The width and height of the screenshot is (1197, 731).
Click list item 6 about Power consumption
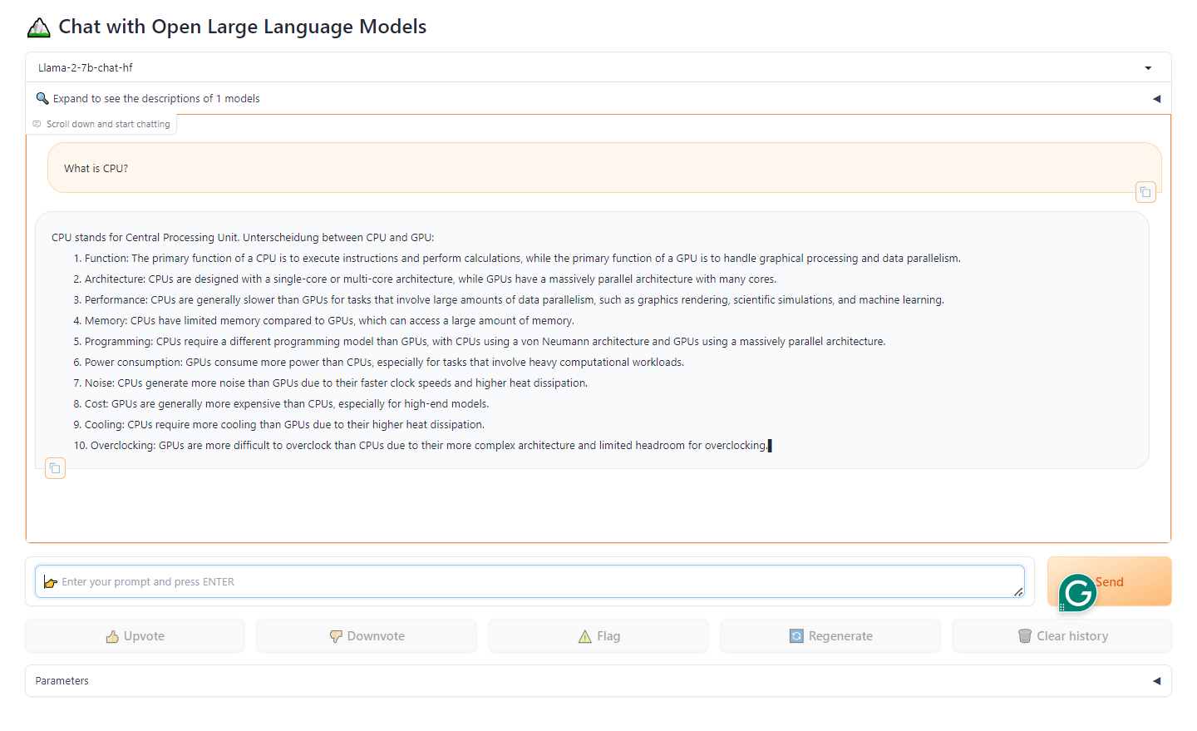[378, 363]
